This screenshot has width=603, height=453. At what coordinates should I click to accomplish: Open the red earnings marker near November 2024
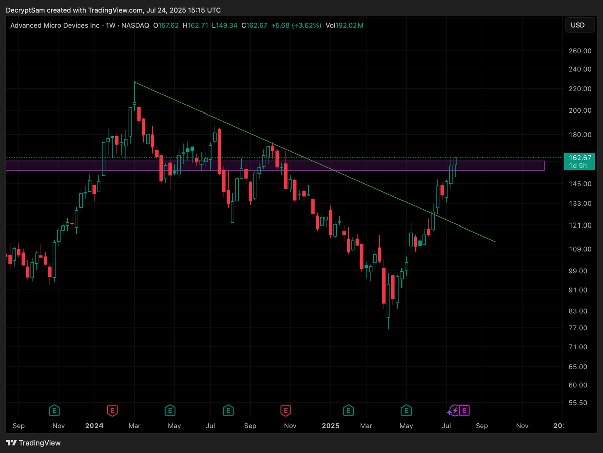coord(285,411)
